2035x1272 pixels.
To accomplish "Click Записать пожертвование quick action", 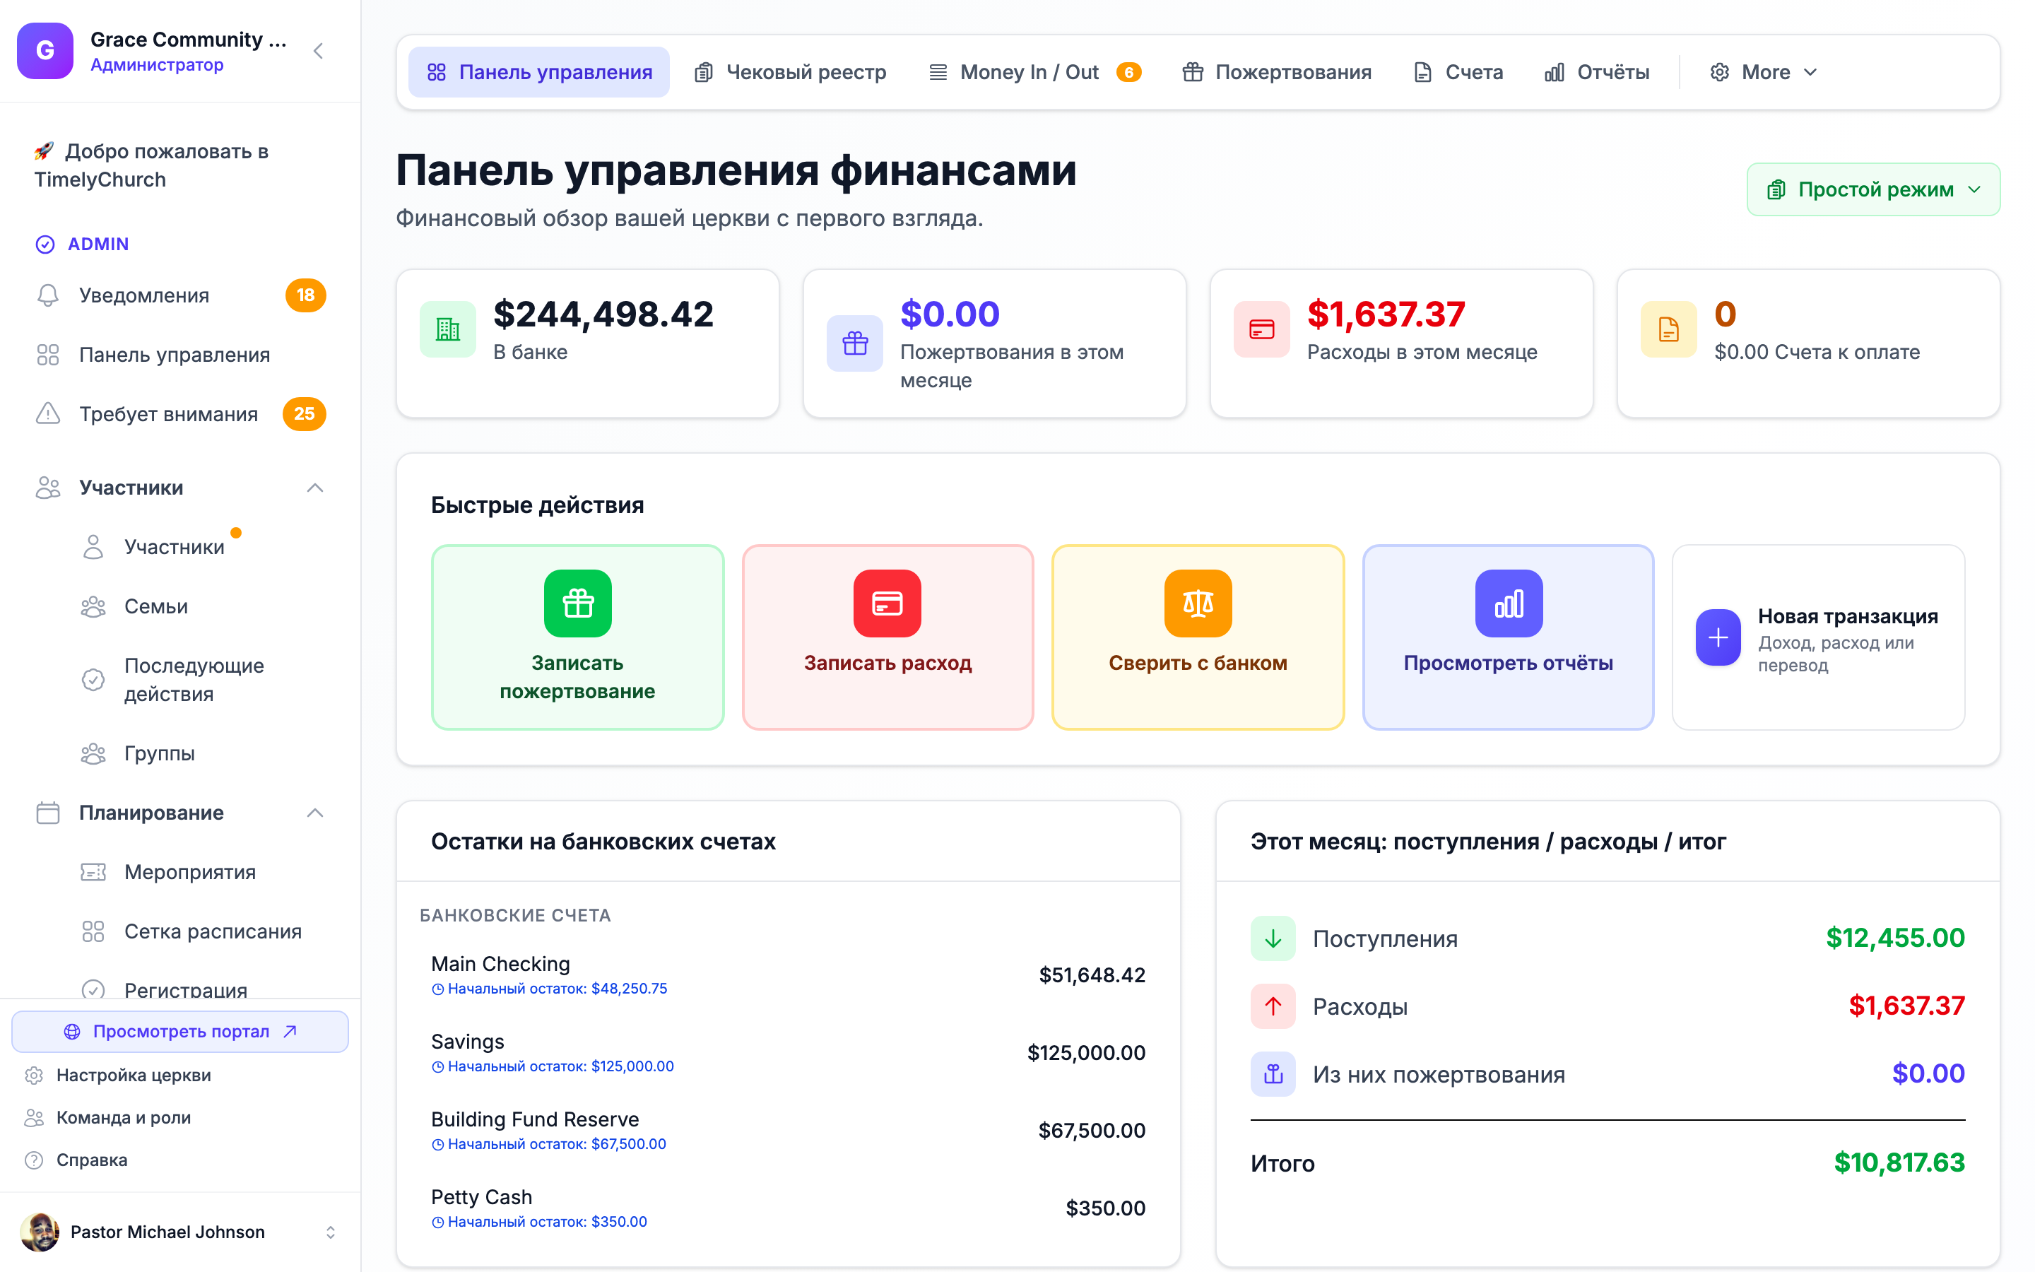I will (x=578, y=637).
